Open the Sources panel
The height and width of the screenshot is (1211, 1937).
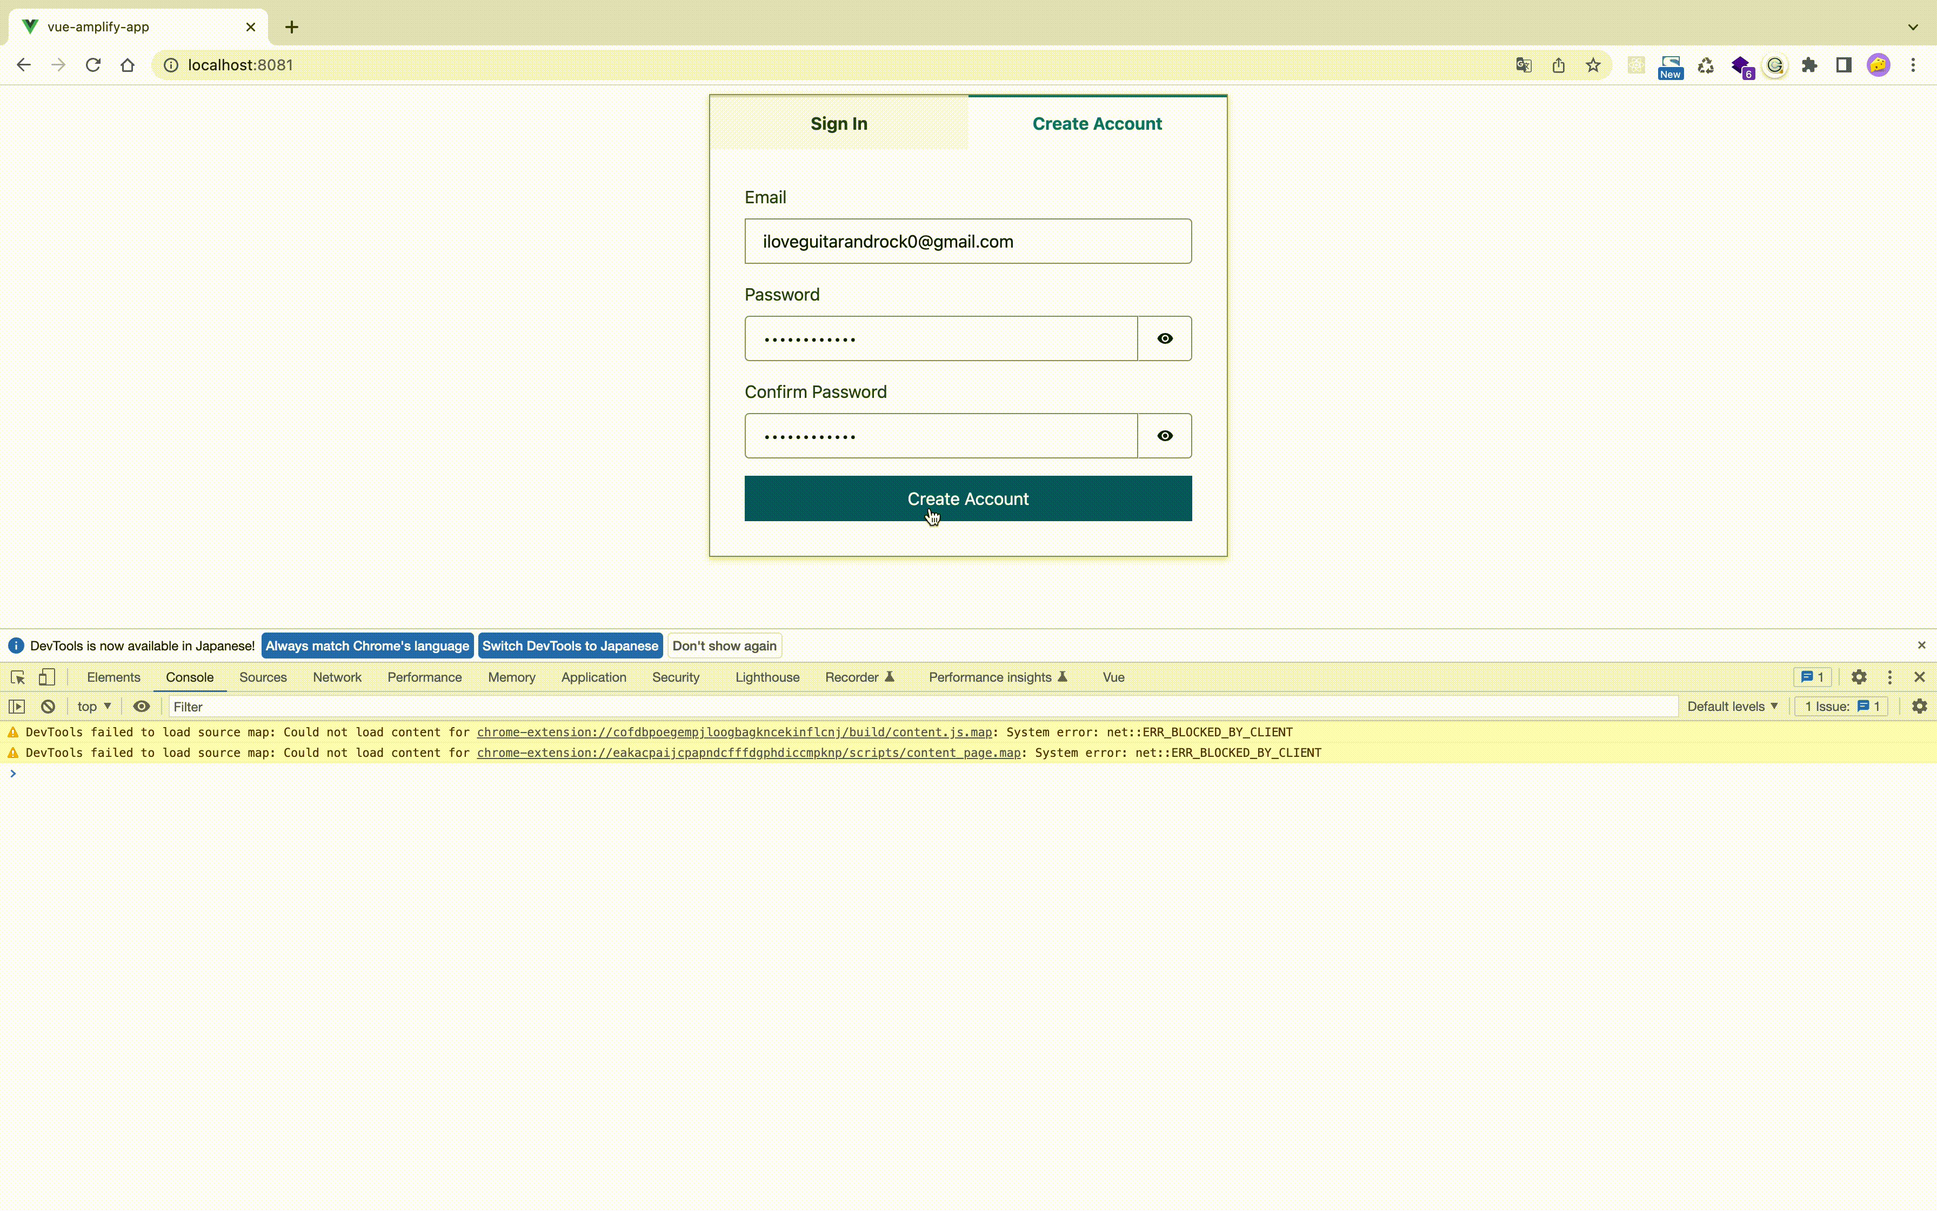click(x=263, y=677)
